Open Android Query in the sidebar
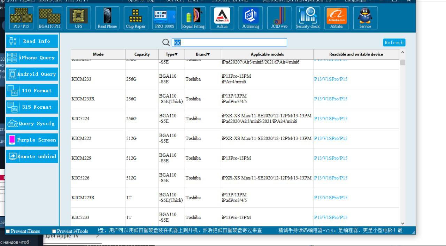446x246 pixels. click(32, 74)
